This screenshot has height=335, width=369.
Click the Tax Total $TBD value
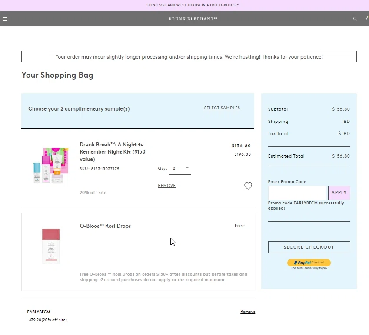tap(344, 134)
